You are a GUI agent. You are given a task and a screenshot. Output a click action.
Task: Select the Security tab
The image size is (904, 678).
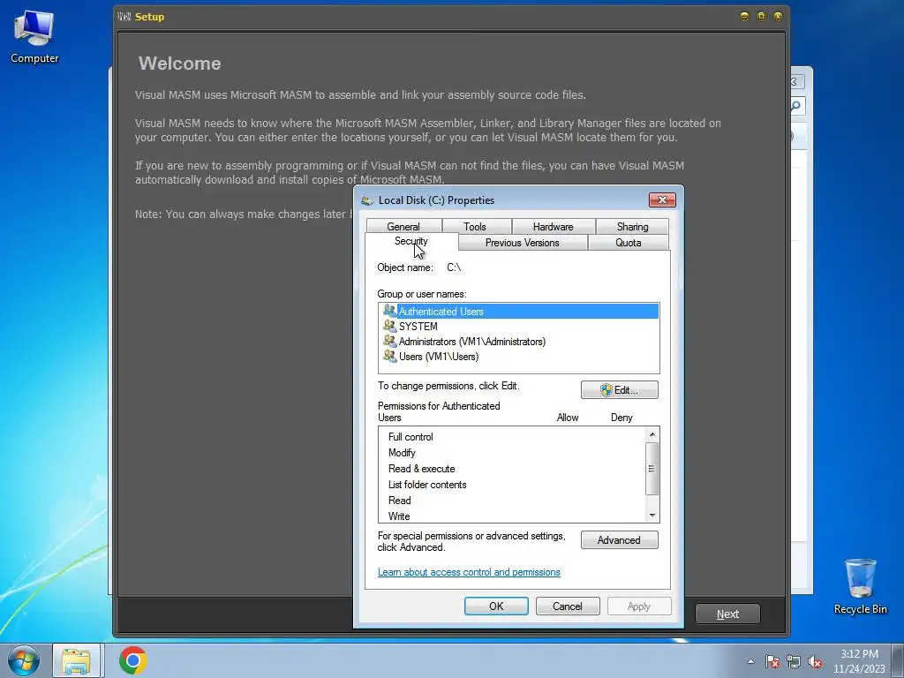tap(411, 241)
